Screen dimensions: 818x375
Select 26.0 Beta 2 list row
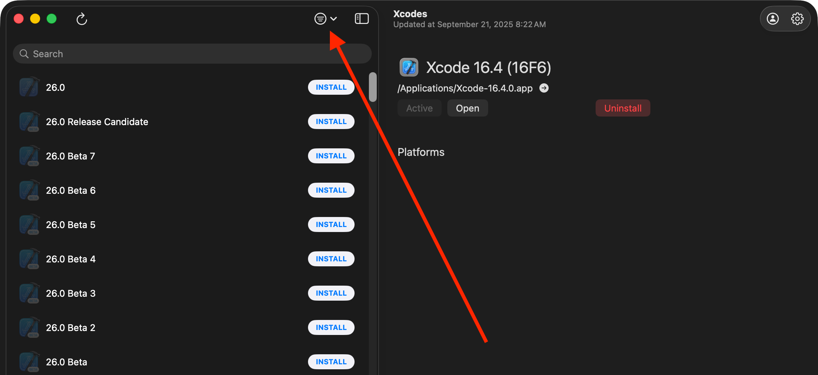pyautogui.click(x=71, y=327)
